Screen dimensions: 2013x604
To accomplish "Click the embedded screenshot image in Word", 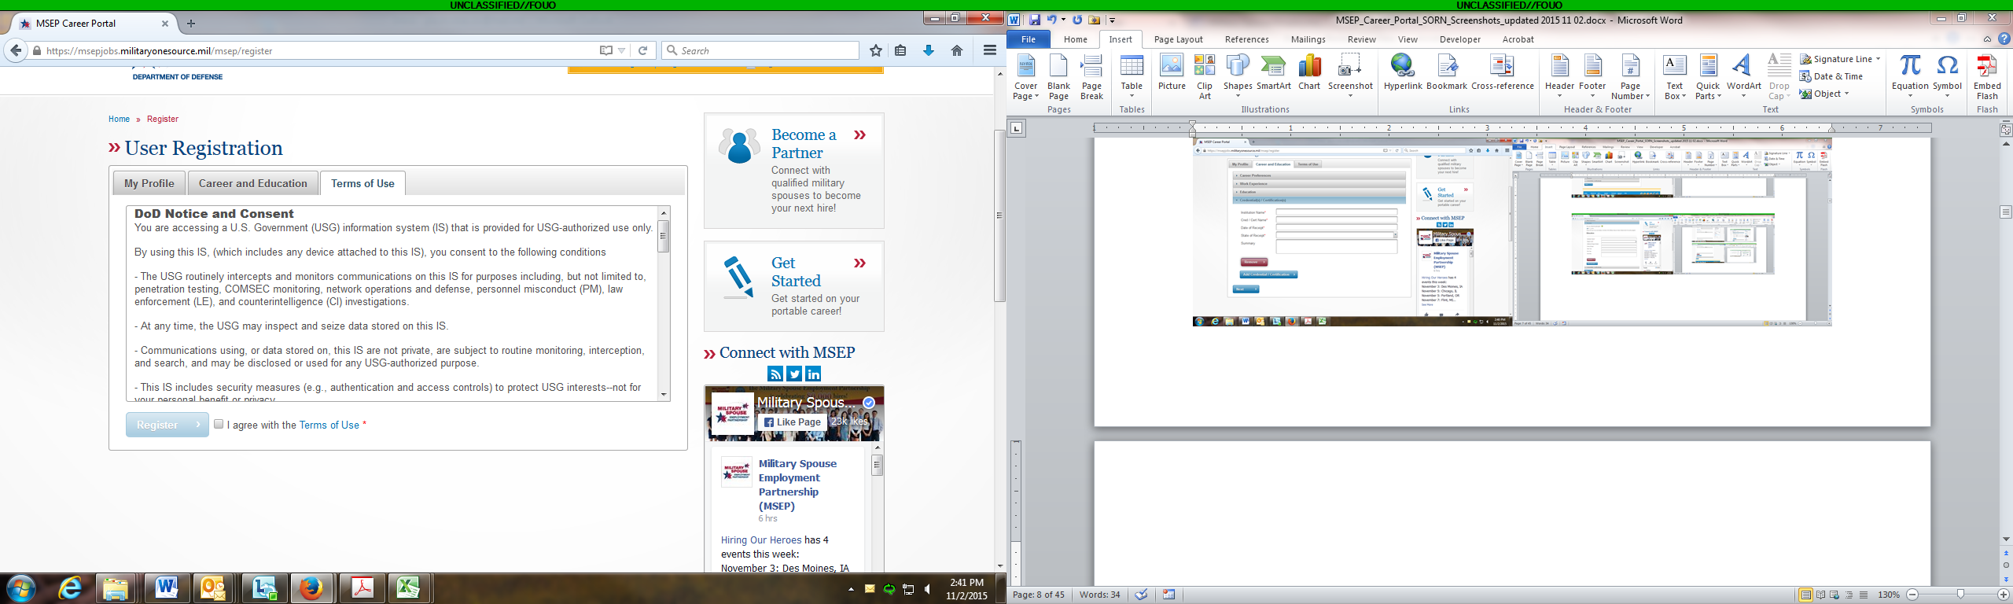I will point(1512,232).
